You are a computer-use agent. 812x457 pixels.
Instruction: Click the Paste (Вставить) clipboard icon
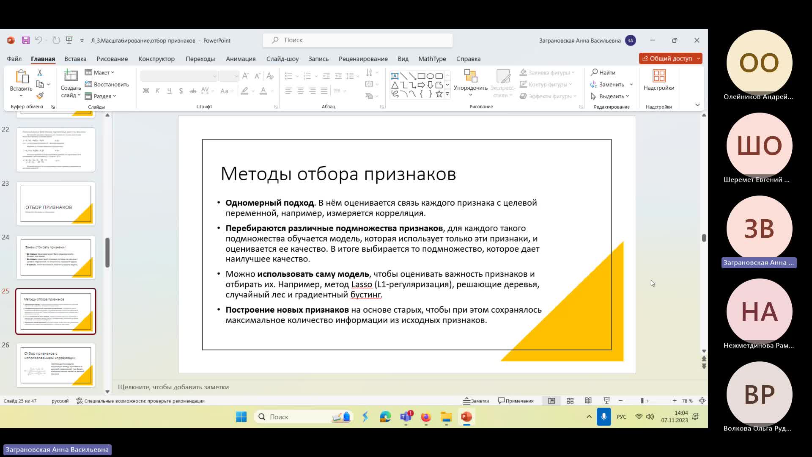21,77
